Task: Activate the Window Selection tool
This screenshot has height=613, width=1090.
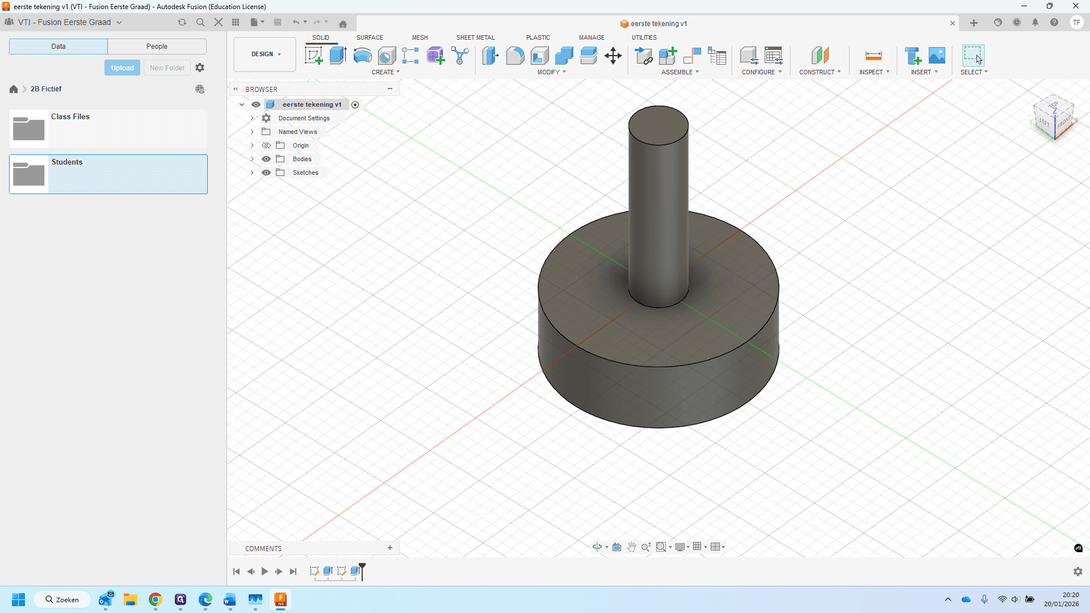Action: point(973,56)
